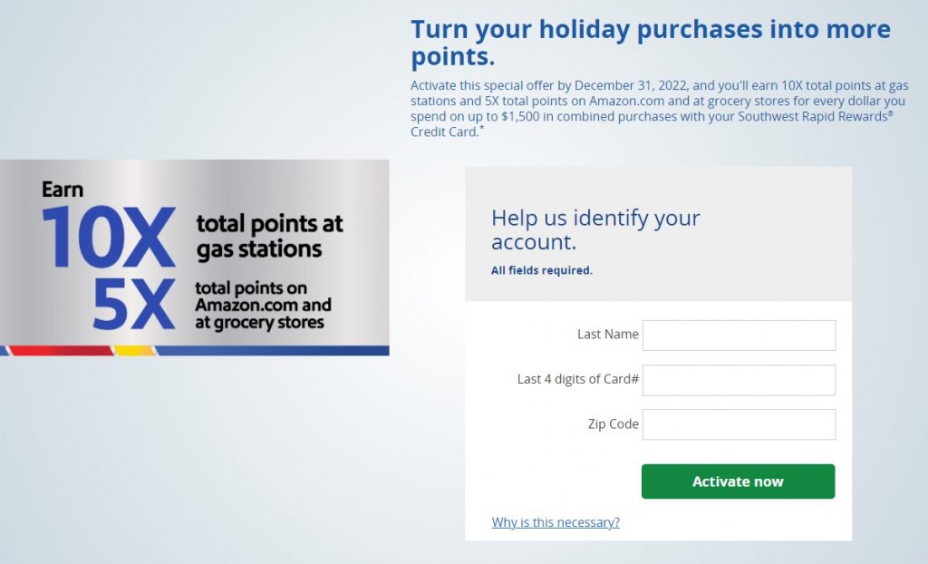Viewport: 928px width, 564px height.
Task: Click 'total points at gas stations' banner text
Action: (x=269, y=236)
